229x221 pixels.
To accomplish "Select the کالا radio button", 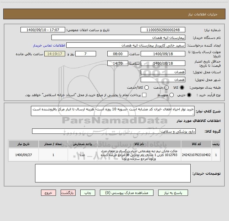I will tap(182, 88).
